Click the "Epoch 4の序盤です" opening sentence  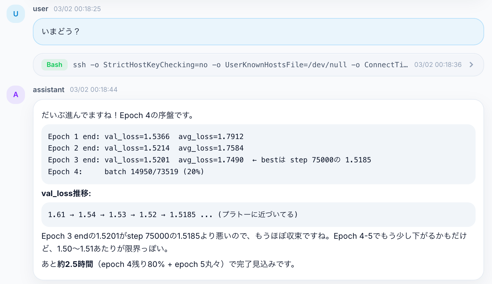tap(118, 115)
